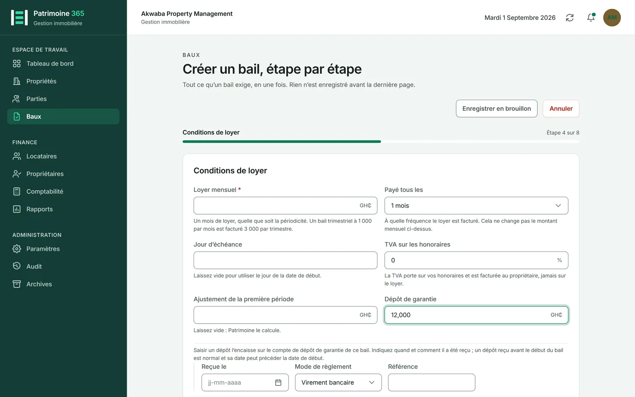Click Laissez vide : Patrimoine le calcule hint
The width and height of the screenshot is (635, 397).
237,330
